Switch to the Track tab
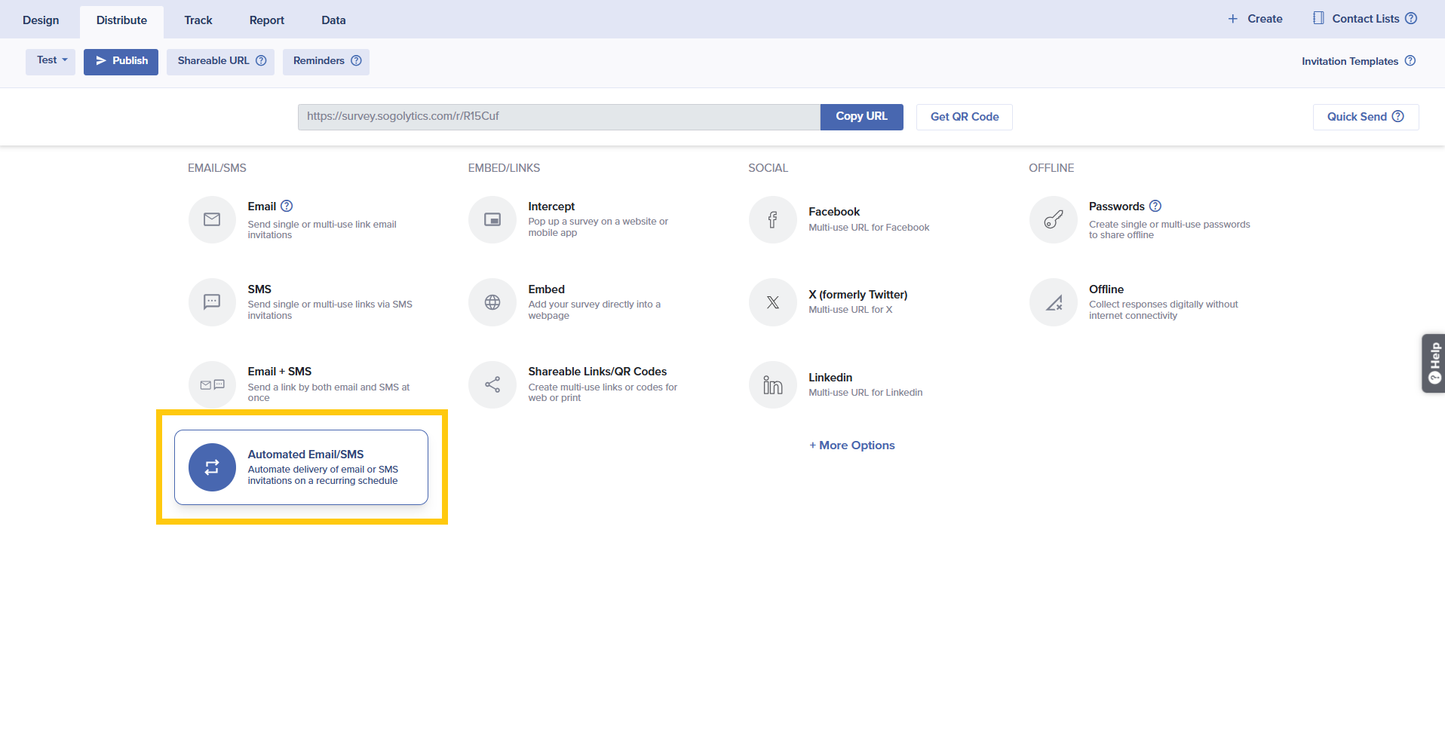Screen dimensions: 1445x750 coord(198,20)
